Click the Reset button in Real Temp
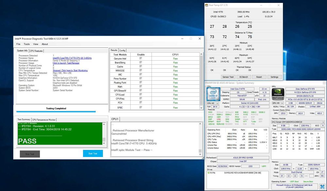Screen dimensions: 327x191 [x=259, y=77]
